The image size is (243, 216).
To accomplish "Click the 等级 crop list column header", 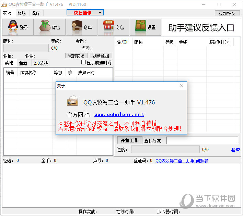I will 59,73.
